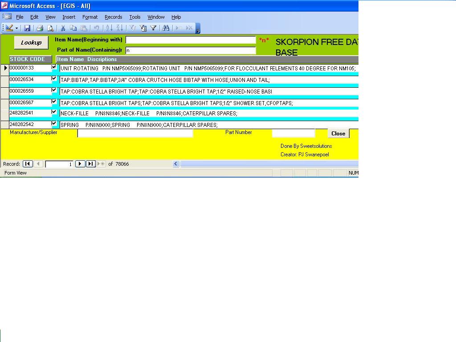The width and height of the screenshot is (456, 342).
Task: Open the Insert menu
Action: tap(69, 17)
